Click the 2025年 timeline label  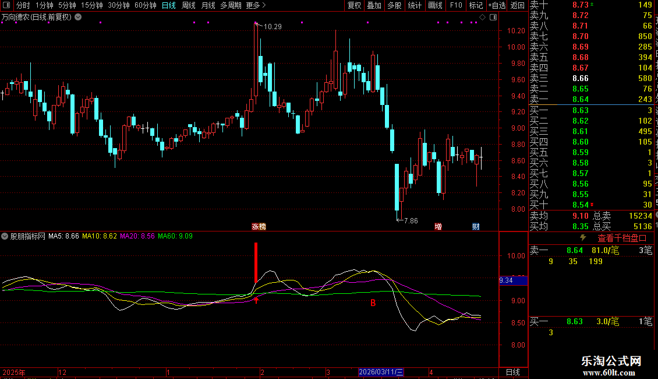click(14, 372)
